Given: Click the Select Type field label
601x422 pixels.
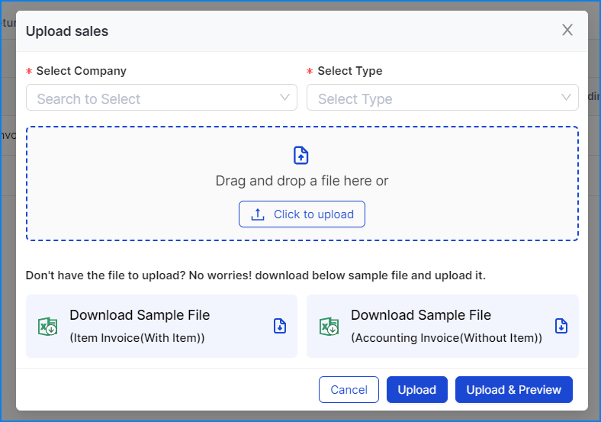Looking at the screenshot, I should coord(349,71).
